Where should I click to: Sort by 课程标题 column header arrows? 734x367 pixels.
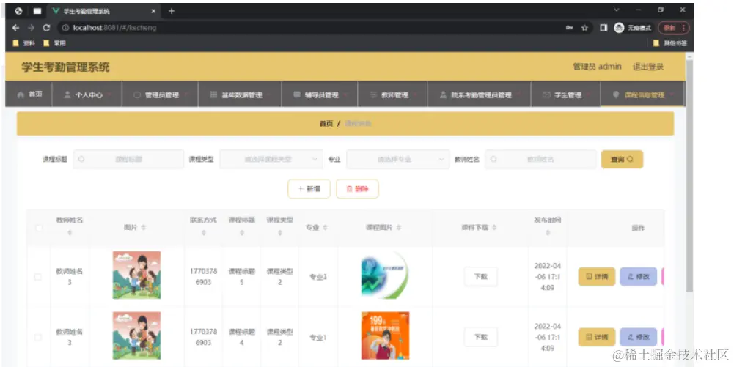point(241,233)
